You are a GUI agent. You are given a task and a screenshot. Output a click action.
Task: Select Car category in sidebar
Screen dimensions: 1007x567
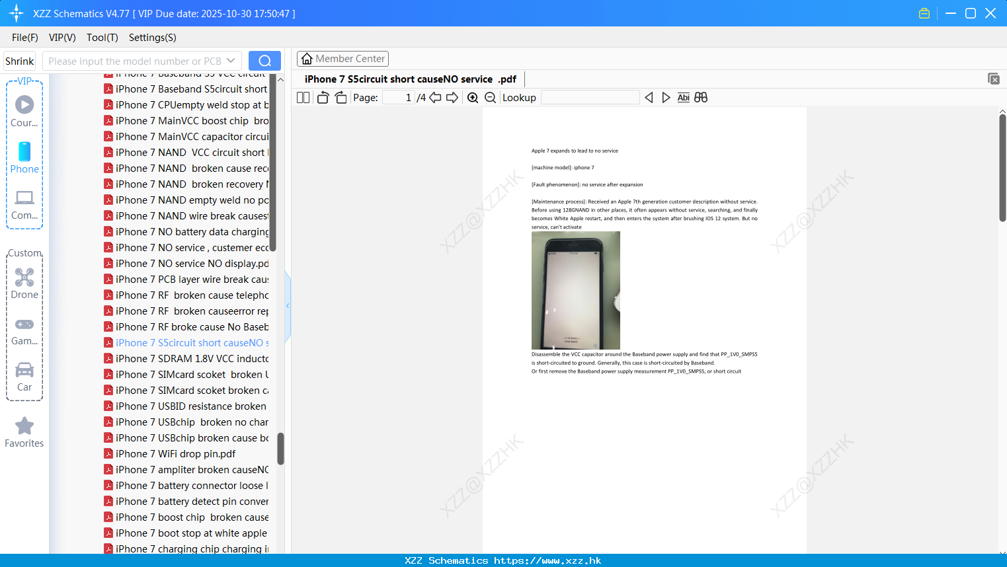24,377
